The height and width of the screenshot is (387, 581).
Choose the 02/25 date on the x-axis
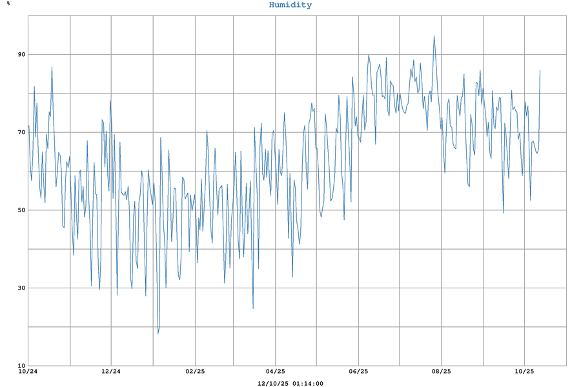[x=194, y=372]
